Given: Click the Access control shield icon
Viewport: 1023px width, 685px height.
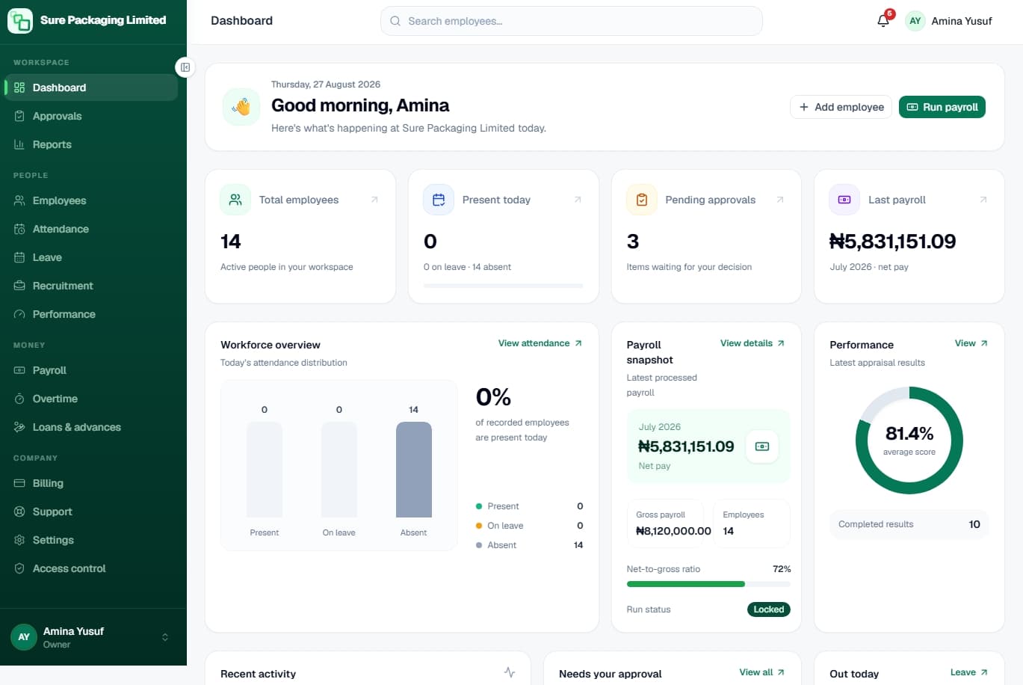Looking at the screenshot, I should (19, 568).
